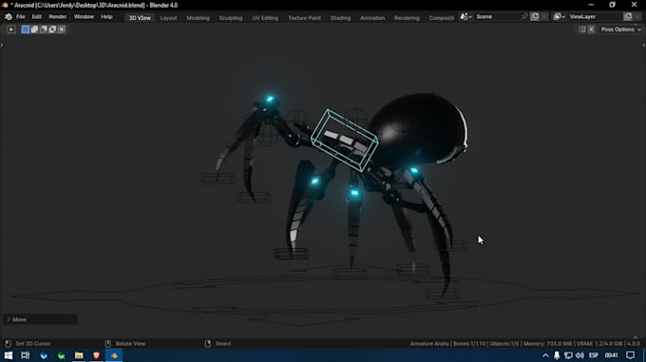Screen dimensions: 646x362
Task: Switch to the Modeling workspace tab
Action: (x=198, y=18)
